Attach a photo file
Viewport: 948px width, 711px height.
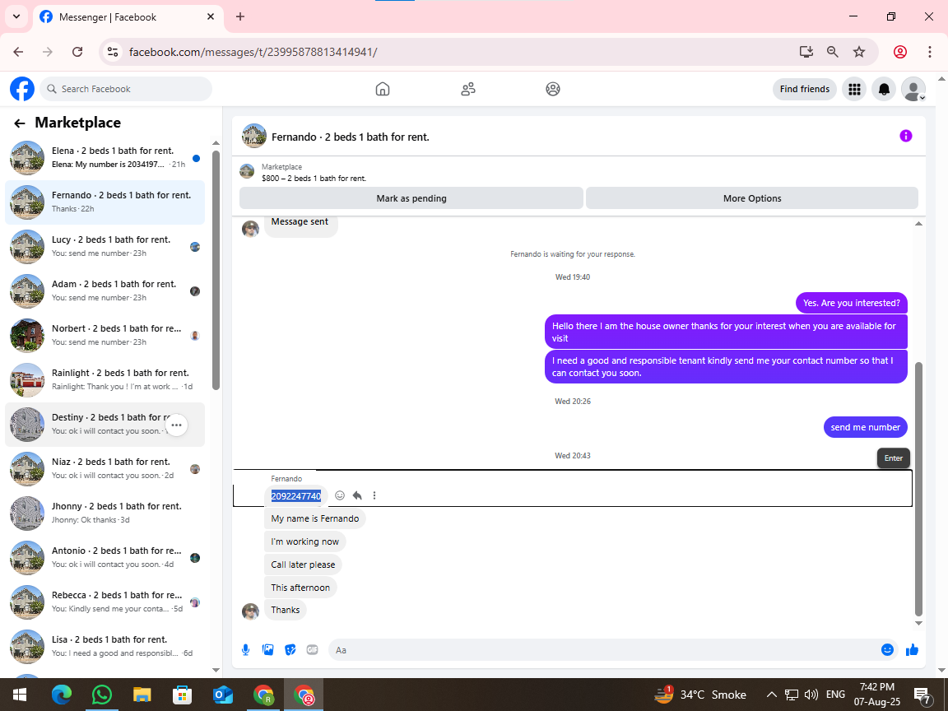pos(267,650)
